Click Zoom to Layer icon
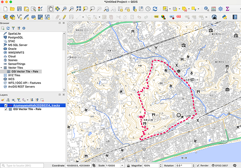 92,9
